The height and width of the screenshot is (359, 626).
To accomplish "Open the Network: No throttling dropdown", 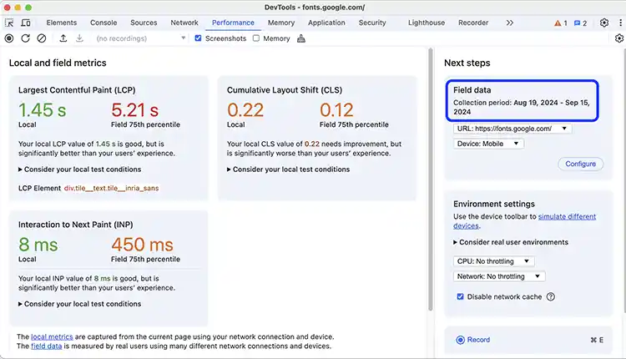I will click(498, 276).
